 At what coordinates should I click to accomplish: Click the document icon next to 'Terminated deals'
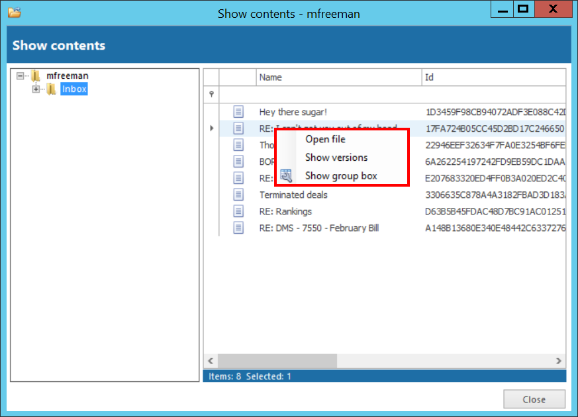(238, 195)
